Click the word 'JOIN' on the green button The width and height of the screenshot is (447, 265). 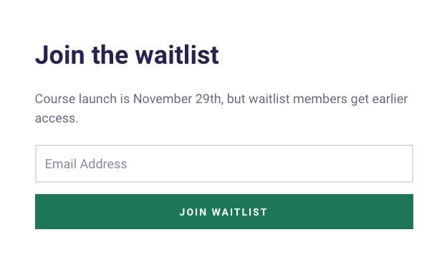(193, 212)
